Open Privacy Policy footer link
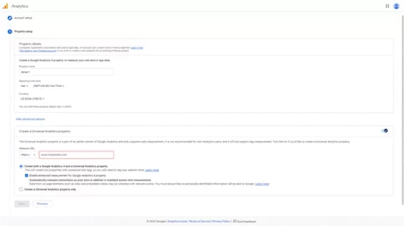 click(x=221, y=222)
